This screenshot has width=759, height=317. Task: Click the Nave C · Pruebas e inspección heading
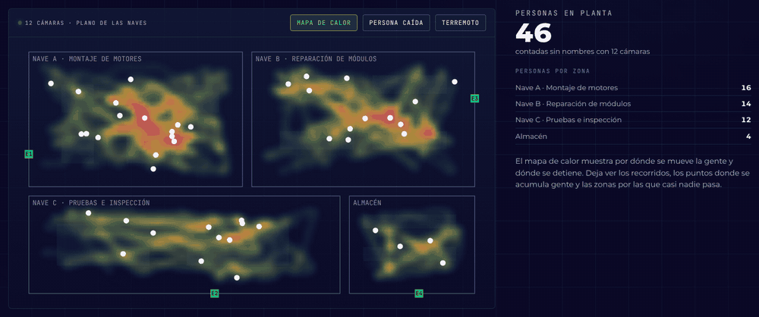tap(91, 202)
